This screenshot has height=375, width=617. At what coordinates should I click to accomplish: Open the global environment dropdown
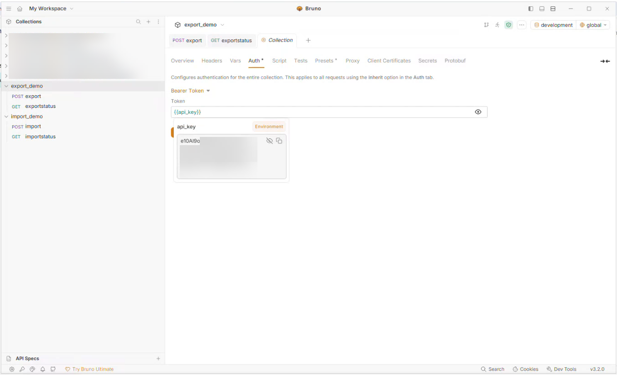pyautogui.click(x=593, y=25)
